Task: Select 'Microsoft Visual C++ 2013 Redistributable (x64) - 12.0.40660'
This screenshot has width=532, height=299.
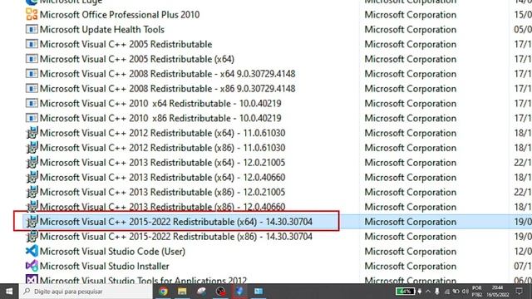Action: click(x=163, y=177)
